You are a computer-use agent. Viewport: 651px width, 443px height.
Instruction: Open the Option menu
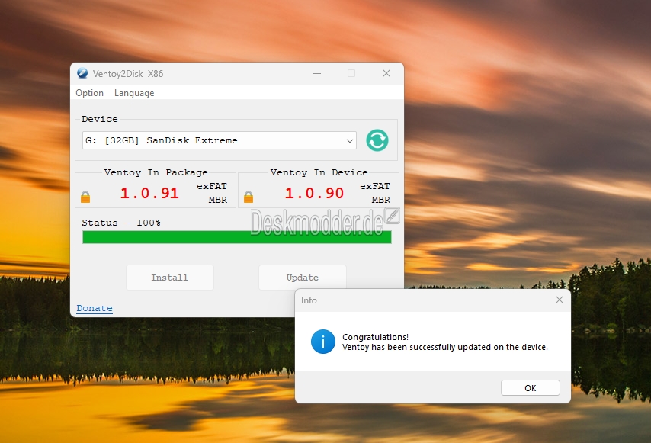[89, 93]
